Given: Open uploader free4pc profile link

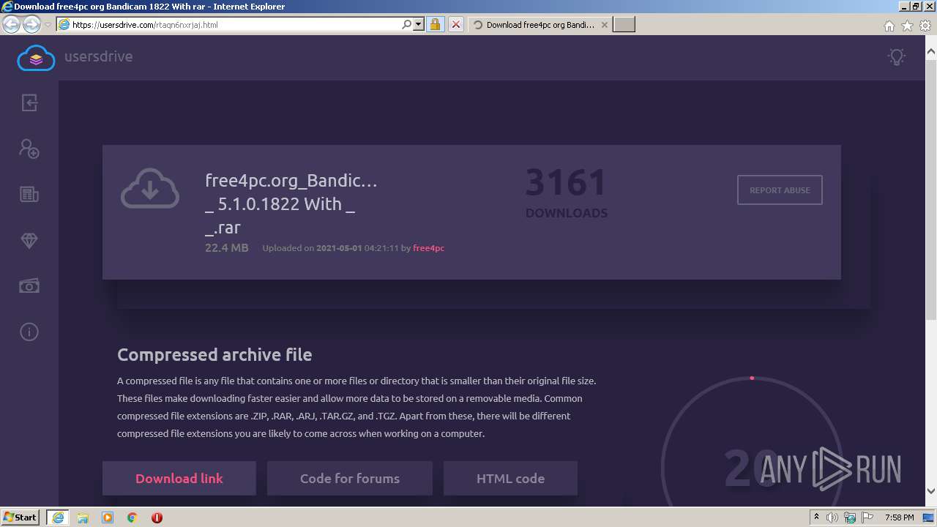Looking at the screenshot, I should tap(428, 248).
